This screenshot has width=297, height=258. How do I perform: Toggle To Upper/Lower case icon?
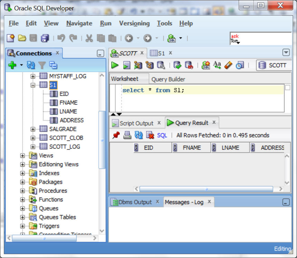click(217, 65)
